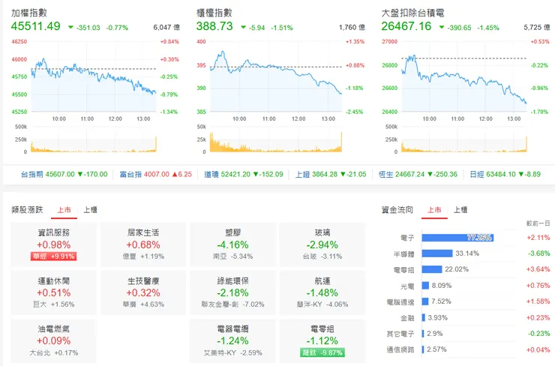Switch 類股漲跌 to the 上櫃 tab

[90, 210]
